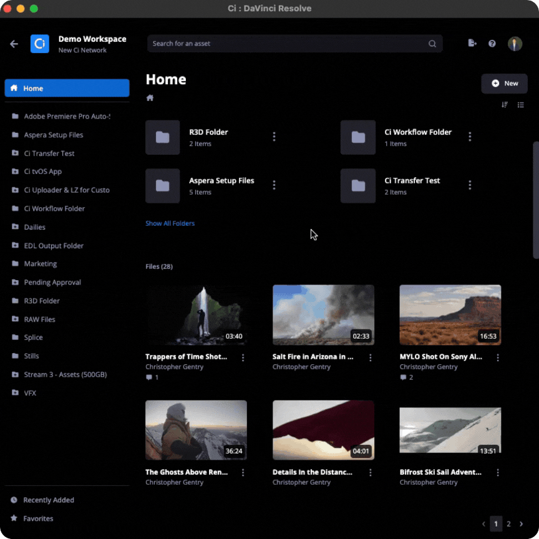Image resolution: width=539 pixels, height=539 pixels.
Task: Open Trappers of Time video thumbnail
Action: coord(196,314)
